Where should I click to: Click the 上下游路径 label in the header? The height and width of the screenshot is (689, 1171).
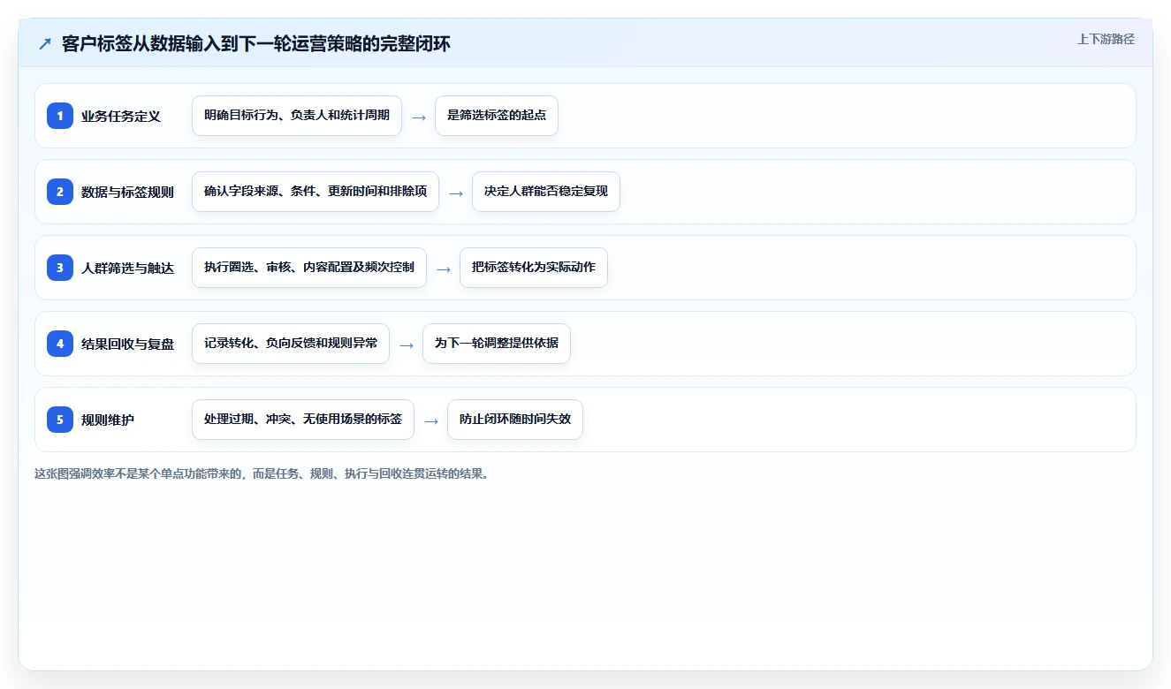(1106, 39)
